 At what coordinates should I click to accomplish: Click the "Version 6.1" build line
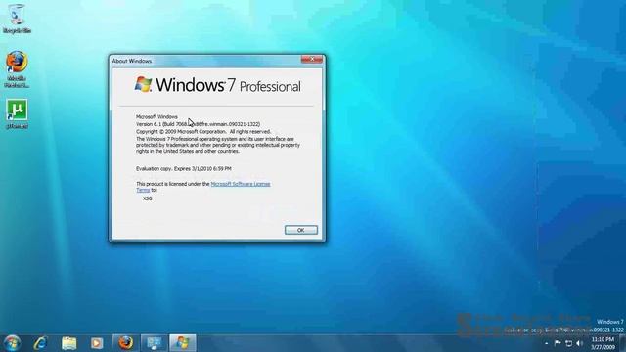198,124
